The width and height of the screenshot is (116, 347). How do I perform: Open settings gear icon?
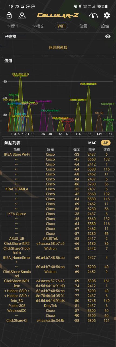(x=107, y=15)
